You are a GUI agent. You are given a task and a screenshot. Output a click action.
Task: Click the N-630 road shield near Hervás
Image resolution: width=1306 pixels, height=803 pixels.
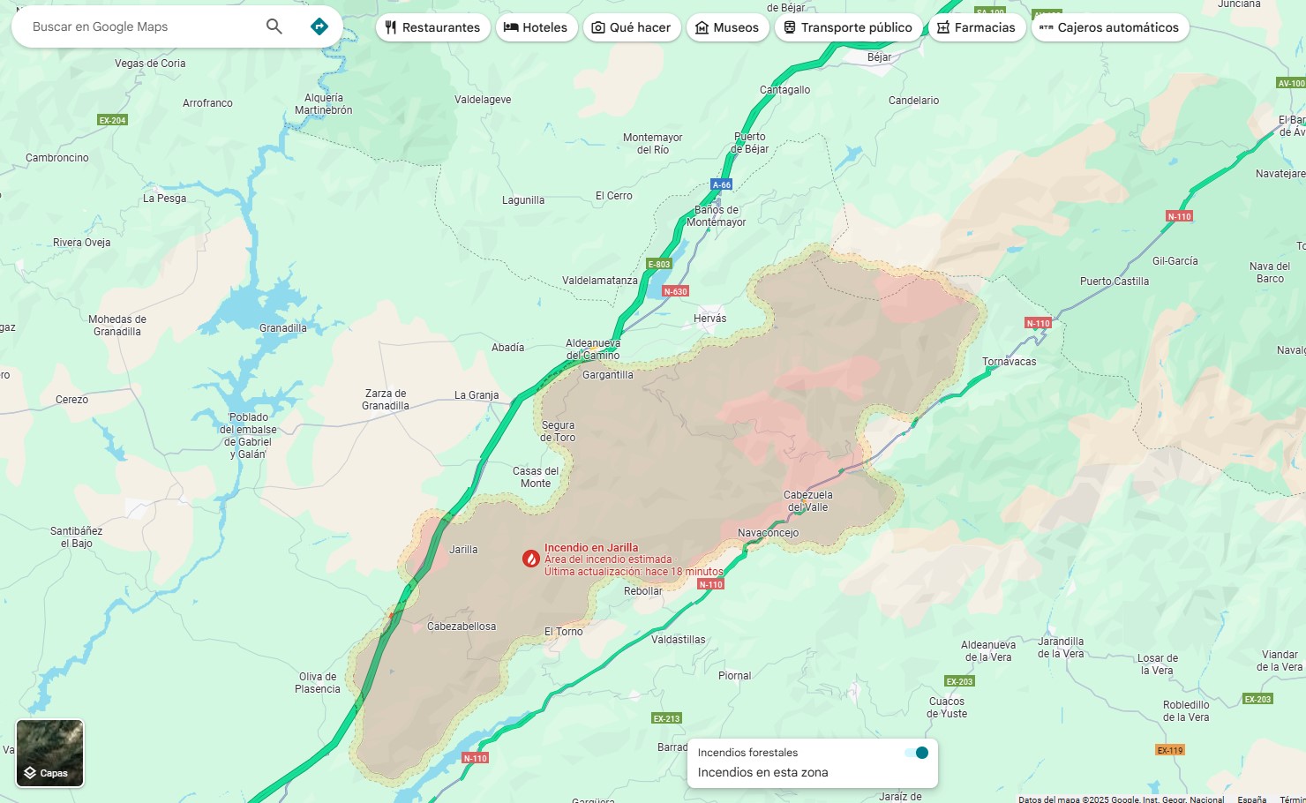pos(675,291)
